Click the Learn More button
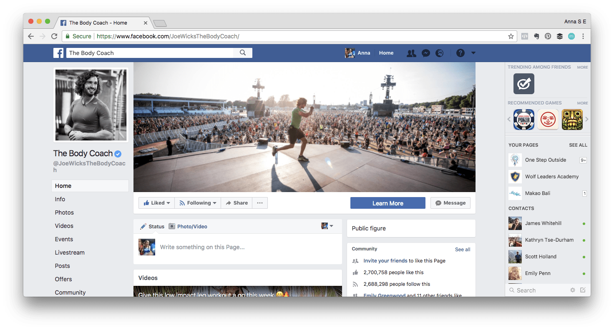Screen dimensions: 614x330 pos(388,203)
